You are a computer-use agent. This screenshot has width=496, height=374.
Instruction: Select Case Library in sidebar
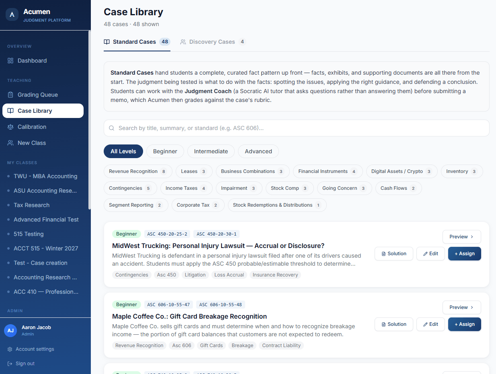43,111
